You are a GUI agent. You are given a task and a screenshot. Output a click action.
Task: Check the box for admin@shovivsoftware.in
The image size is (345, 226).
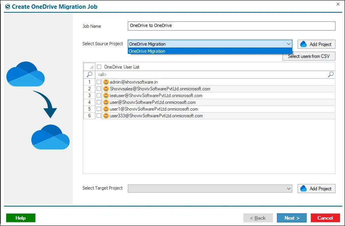[x=99, y=82]
